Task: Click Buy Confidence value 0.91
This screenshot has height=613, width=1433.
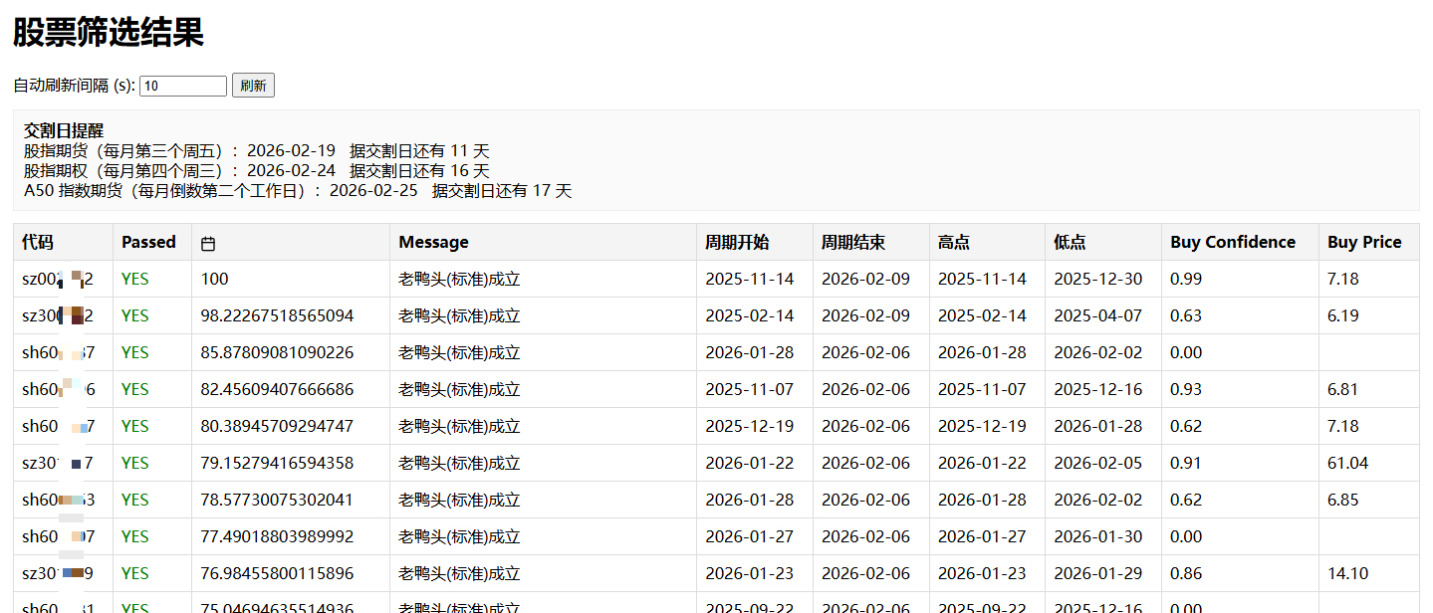Action: 1186,463
